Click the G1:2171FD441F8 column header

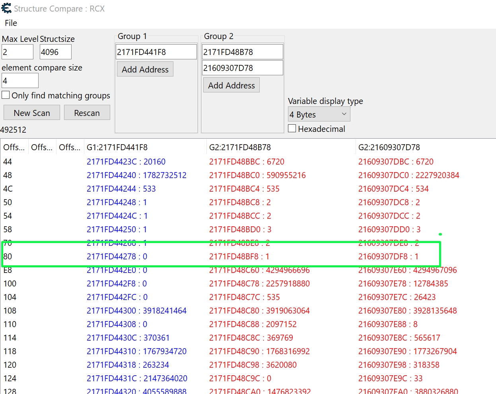tap(117, 147)
